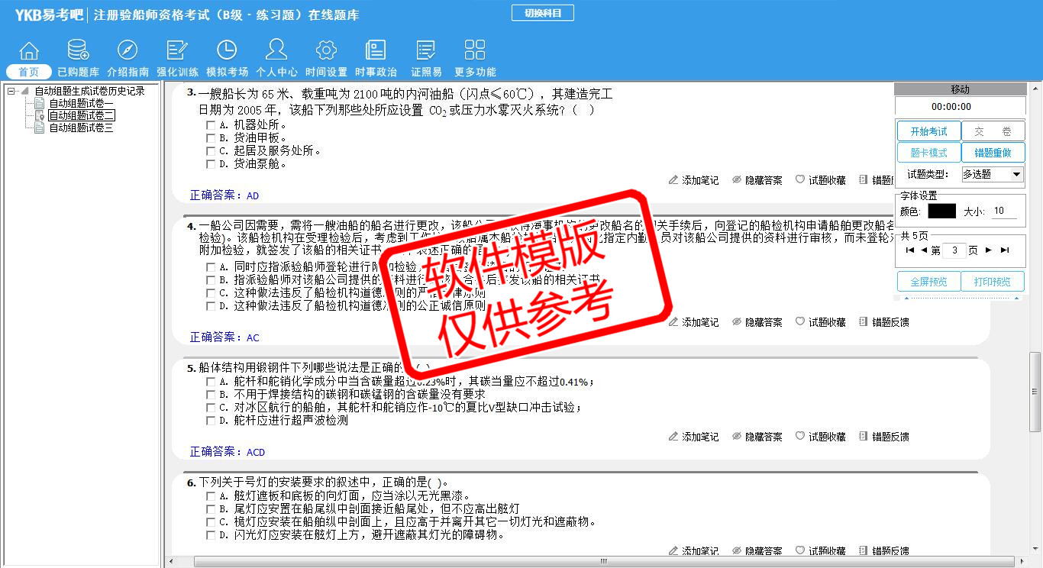Click the 开始考试 button
1043x568 pixels.
click(928, 131)
